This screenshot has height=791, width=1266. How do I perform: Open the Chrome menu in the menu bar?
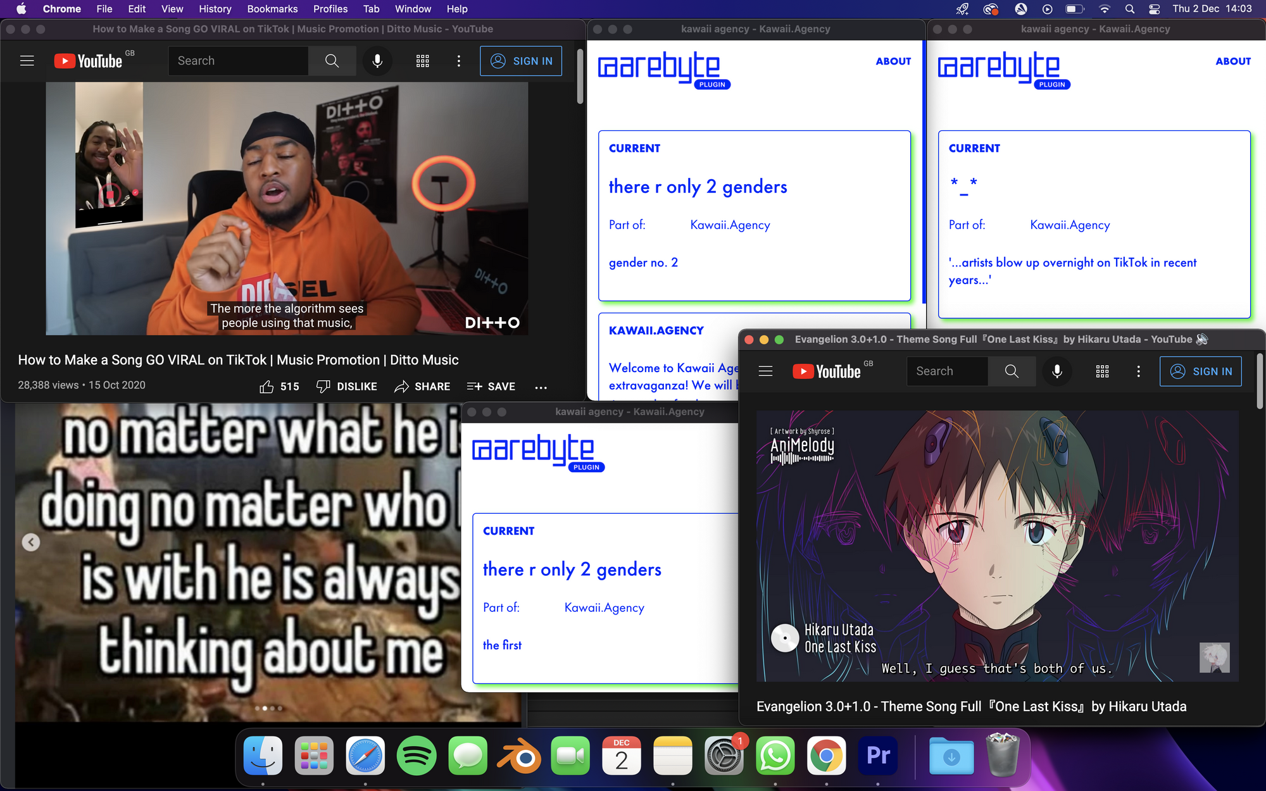(61, 9)
